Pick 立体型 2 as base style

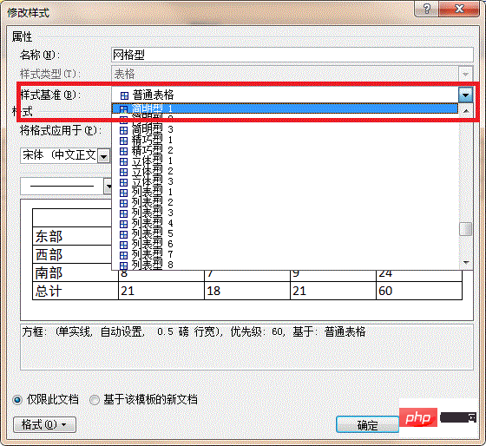coord(285,171)
